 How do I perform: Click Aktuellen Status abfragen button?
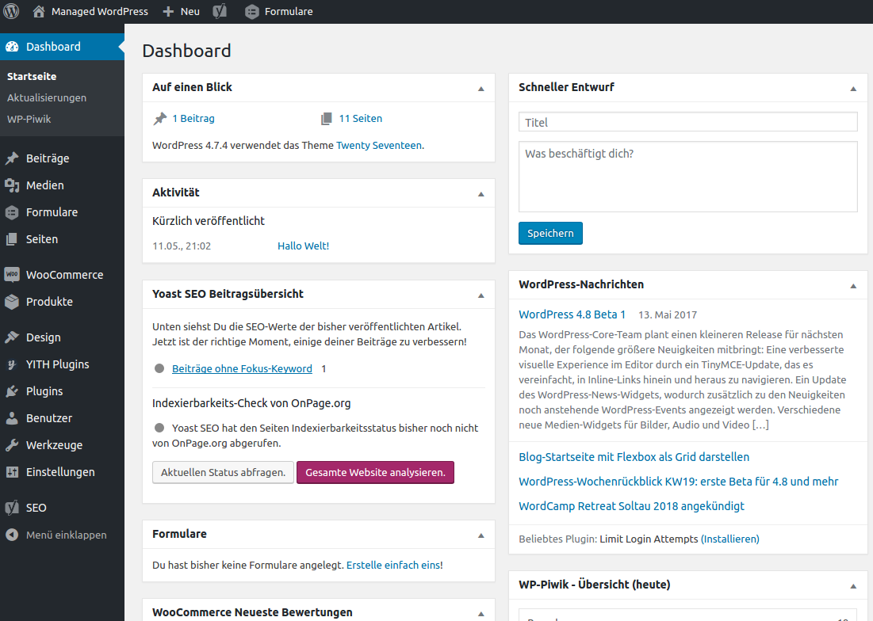[224, 473]
